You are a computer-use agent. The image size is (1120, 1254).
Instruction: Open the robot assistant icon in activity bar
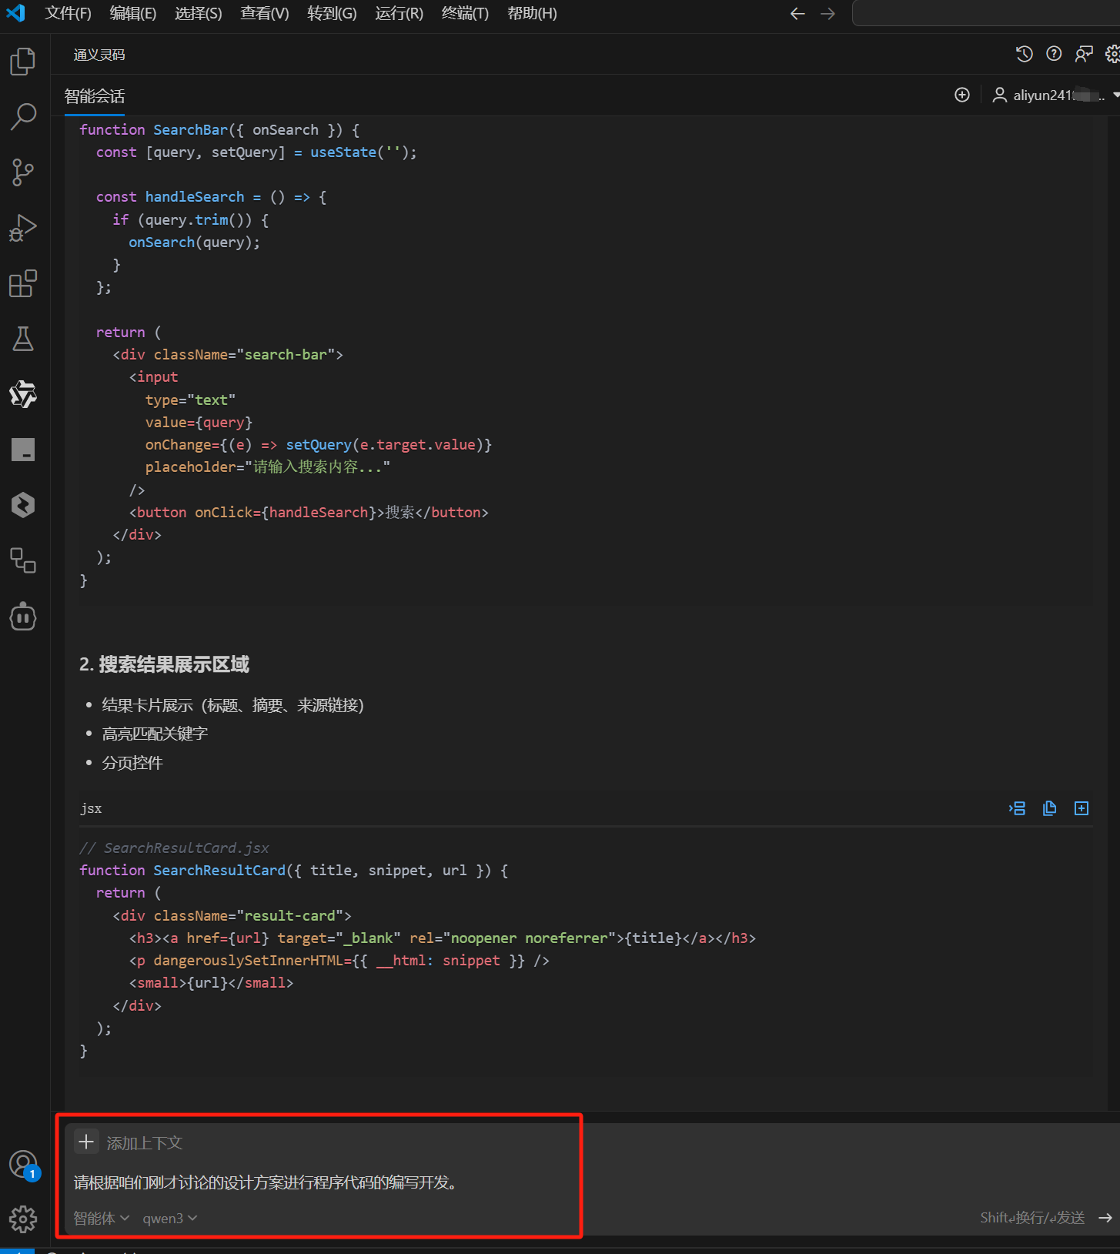click(23, 617)
